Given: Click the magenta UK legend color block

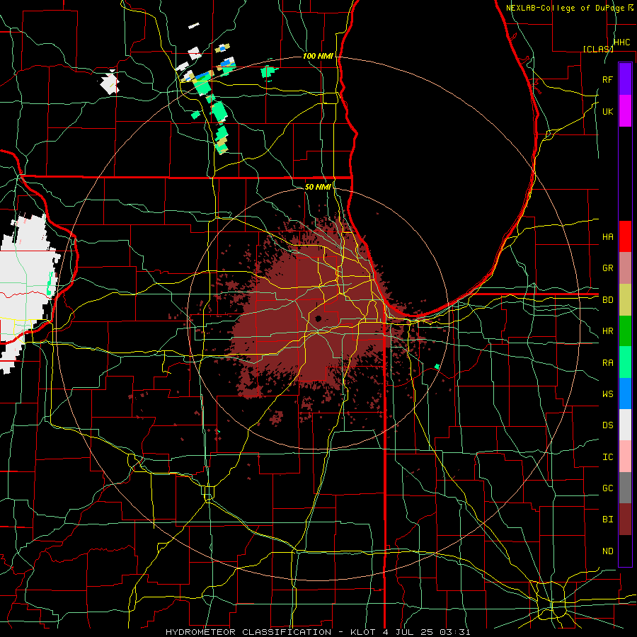Looking at the screenshot, I should (x=625, y=111).
